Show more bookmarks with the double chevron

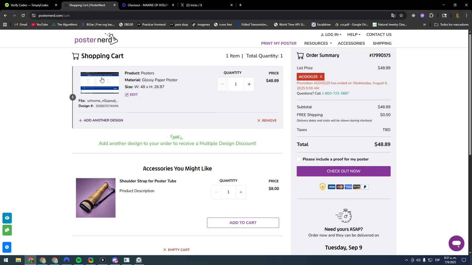pos(424,24)
